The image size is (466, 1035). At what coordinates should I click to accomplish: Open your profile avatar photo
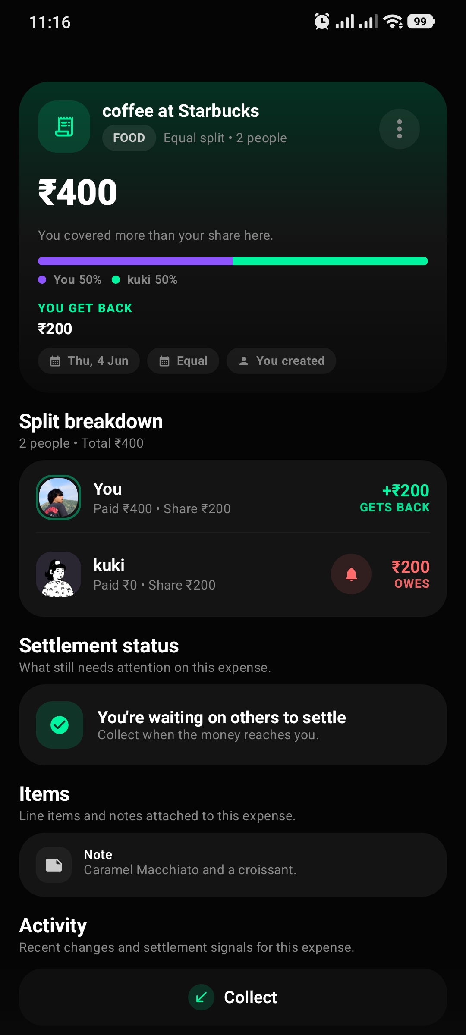[58, 497]
